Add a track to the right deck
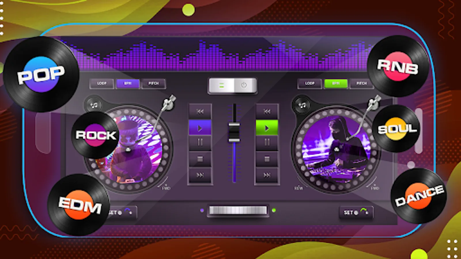Image resolution: width=461 pixels, height=259 pixels. (302, 105)
